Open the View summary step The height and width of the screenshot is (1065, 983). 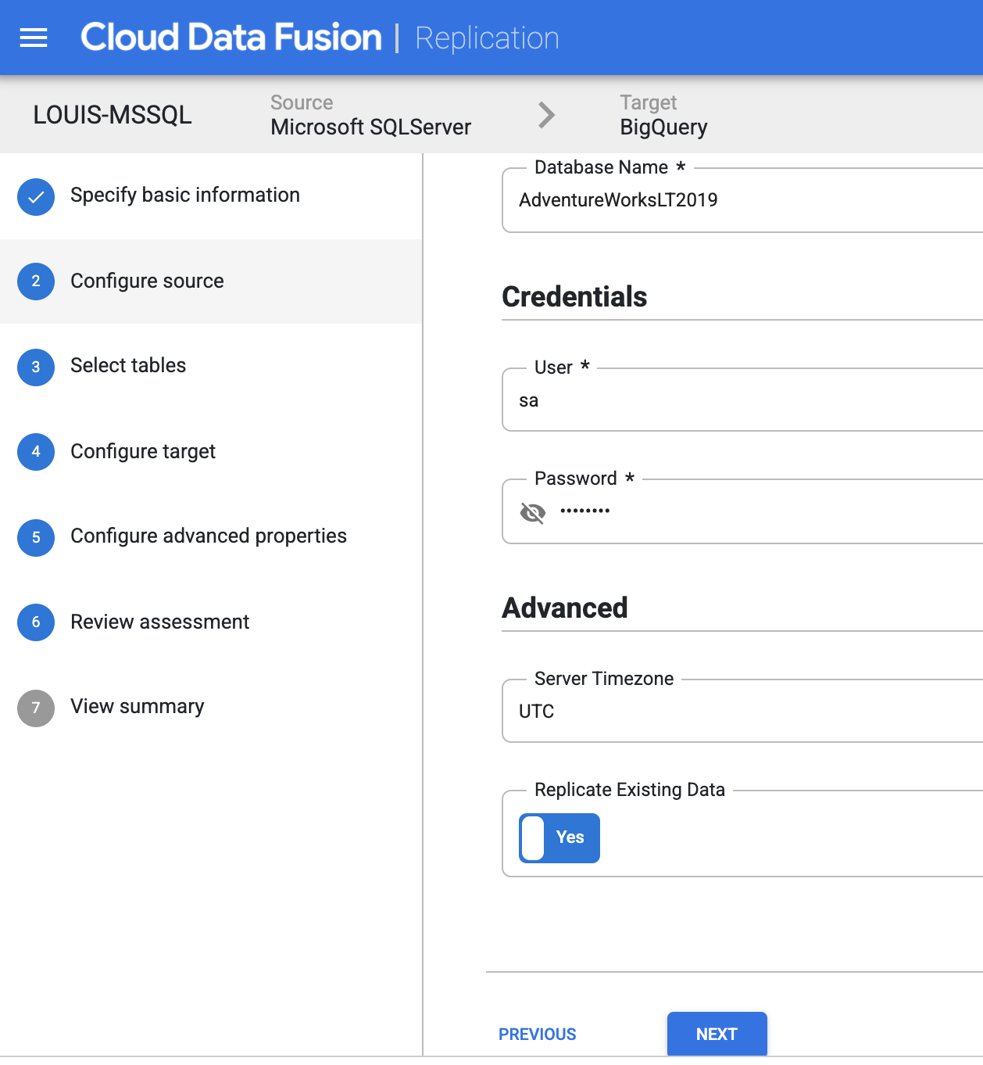pos(137,706)
